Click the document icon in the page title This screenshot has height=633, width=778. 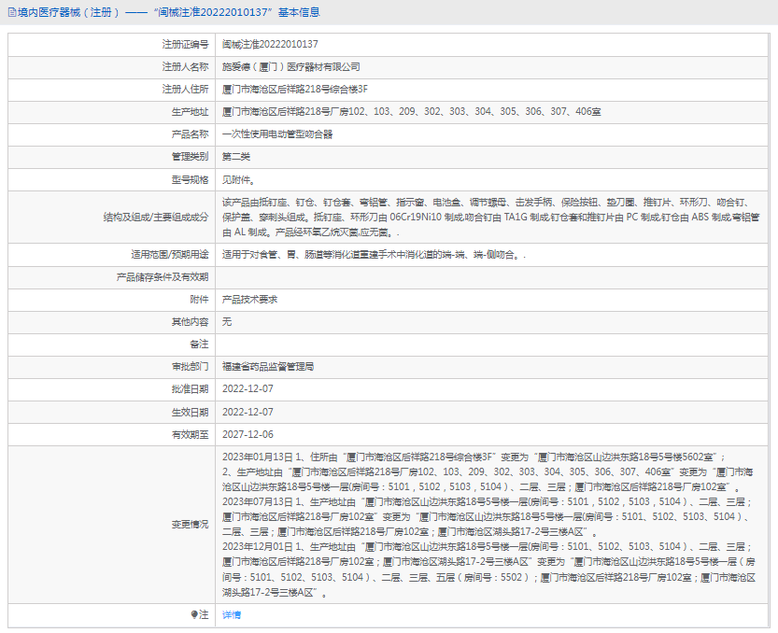[12, 12]
